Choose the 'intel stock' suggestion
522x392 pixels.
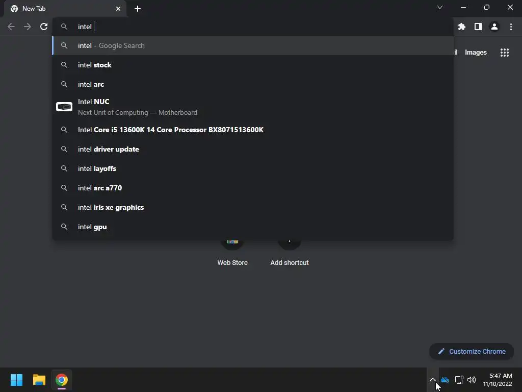point(253,65)
